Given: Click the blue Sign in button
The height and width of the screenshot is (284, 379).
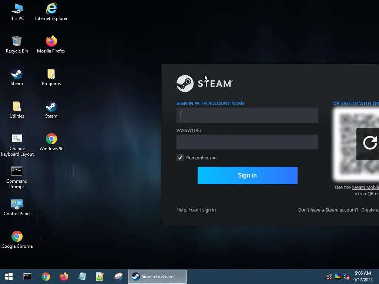Looking at the screenshot, I should pyautogui.click(x=248, y=175).
